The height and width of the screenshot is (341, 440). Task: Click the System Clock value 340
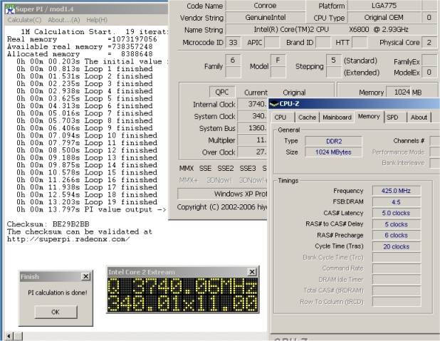coord(253,116)
